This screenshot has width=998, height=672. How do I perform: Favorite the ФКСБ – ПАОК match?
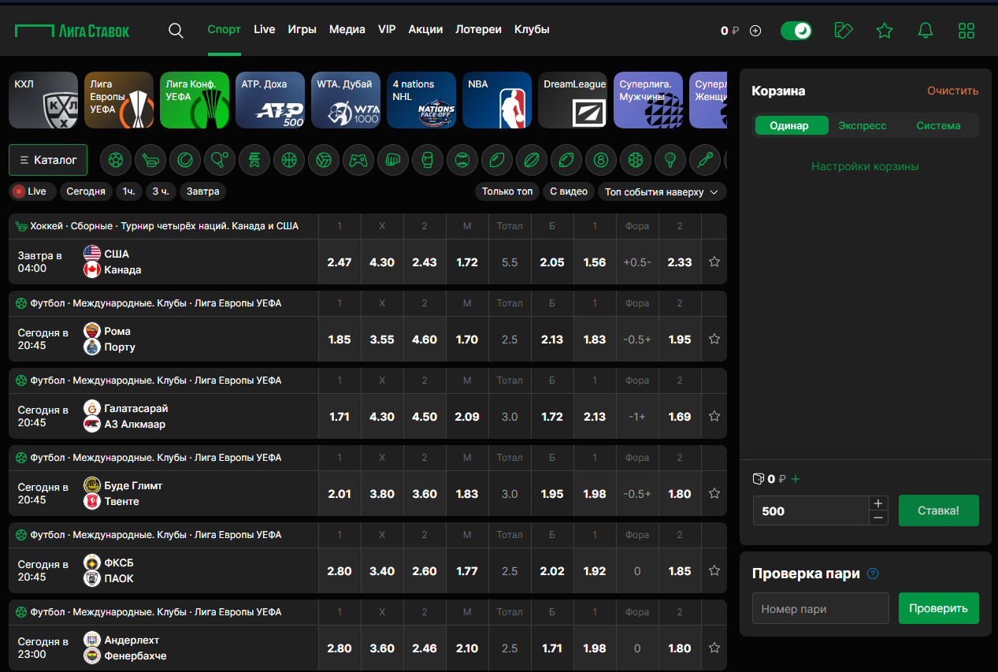pos(714,570)
